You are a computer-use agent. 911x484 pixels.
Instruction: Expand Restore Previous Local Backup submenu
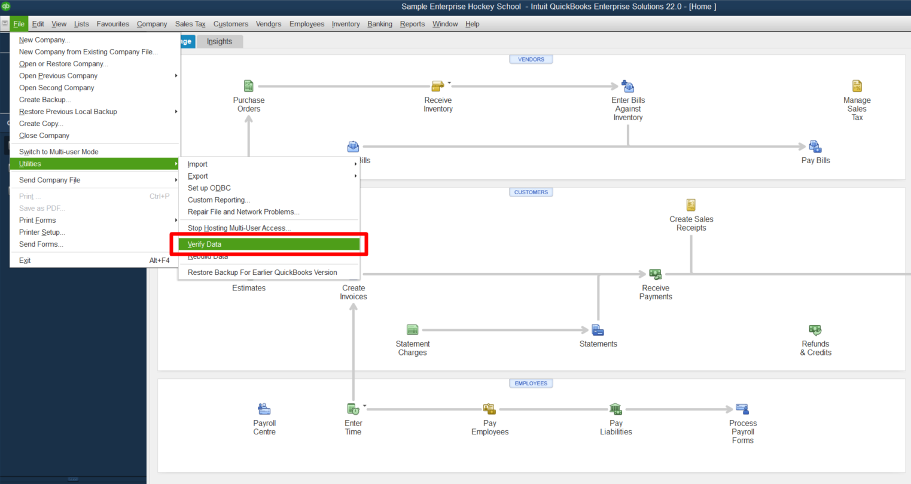(176, 112)
